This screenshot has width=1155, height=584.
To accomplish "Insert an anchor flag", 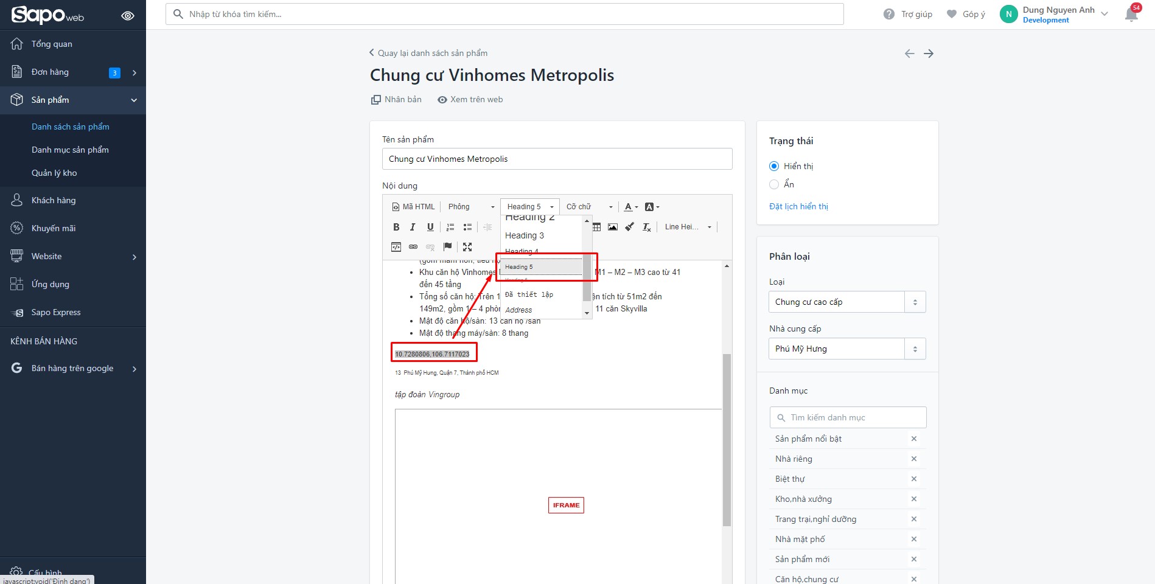I will [447, 246].
